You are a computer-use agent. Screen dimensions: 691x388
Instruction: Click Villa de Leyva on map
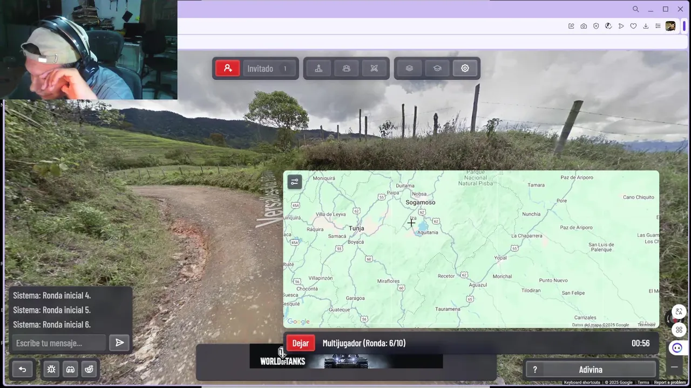coord(330,214)
